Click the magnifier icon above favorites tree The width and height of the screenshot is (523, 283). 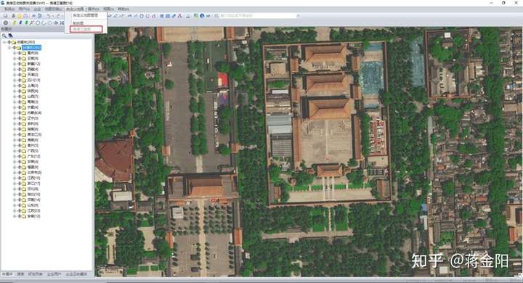point(4,36)
